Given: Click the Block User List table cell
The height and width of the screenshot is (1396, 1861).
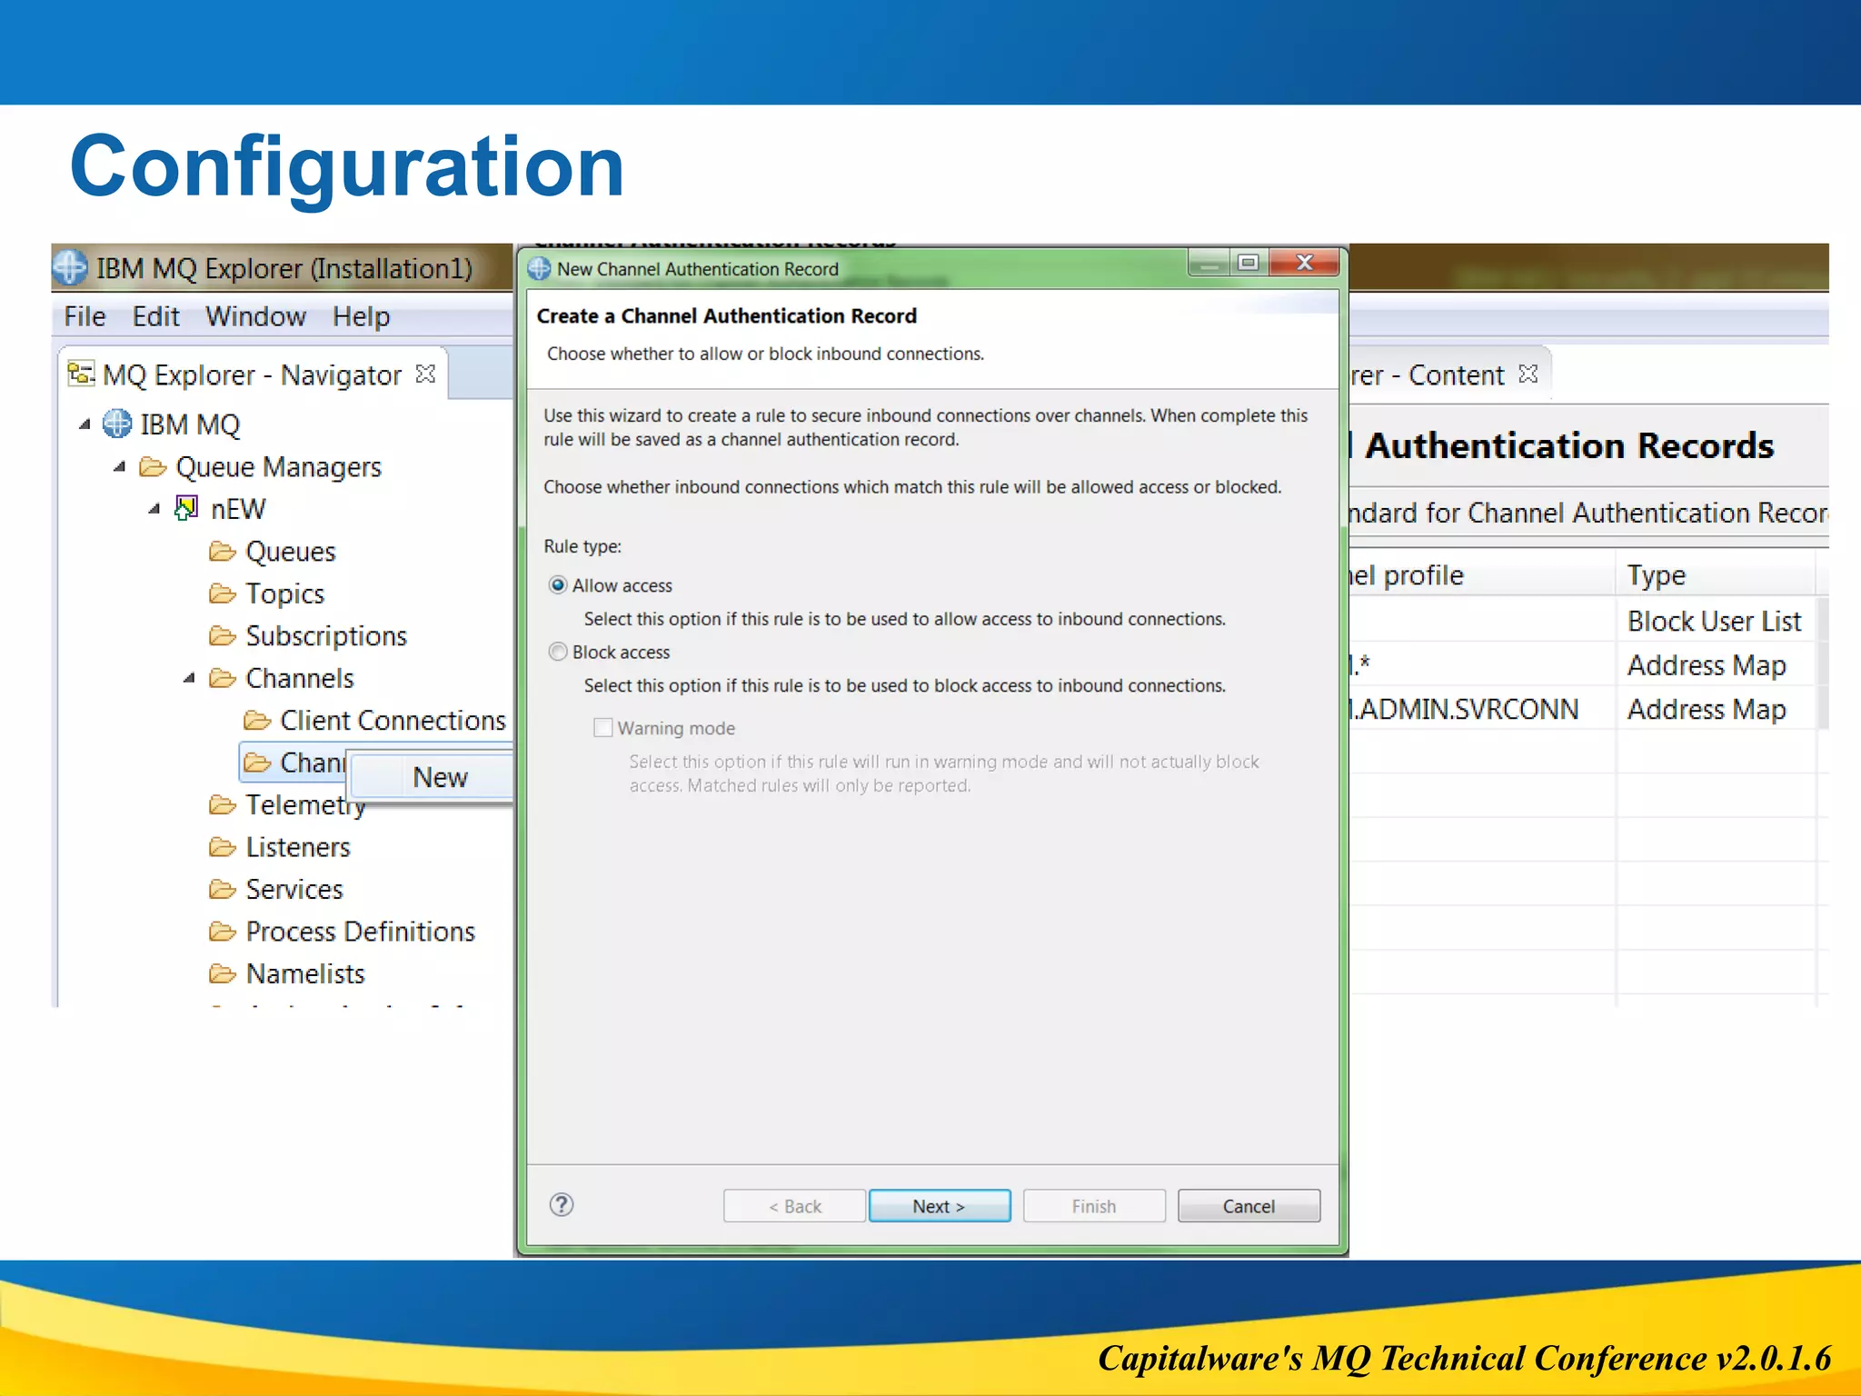Looking at the screenshot, I should pos(1714,621).
